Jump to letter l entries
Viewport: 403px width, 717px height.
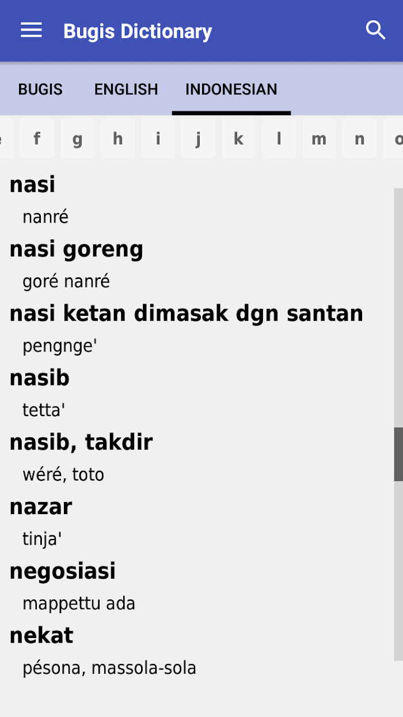[x=279, y=139]
